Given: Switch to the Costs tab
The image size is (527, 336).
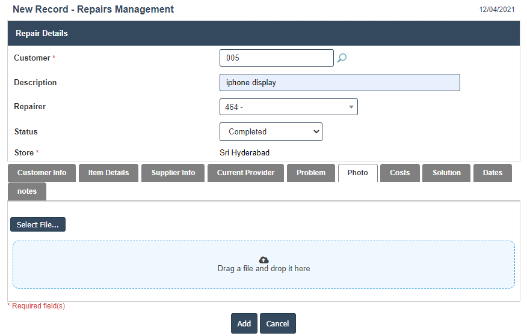Looking at the screenshot, I should point(399,173).
